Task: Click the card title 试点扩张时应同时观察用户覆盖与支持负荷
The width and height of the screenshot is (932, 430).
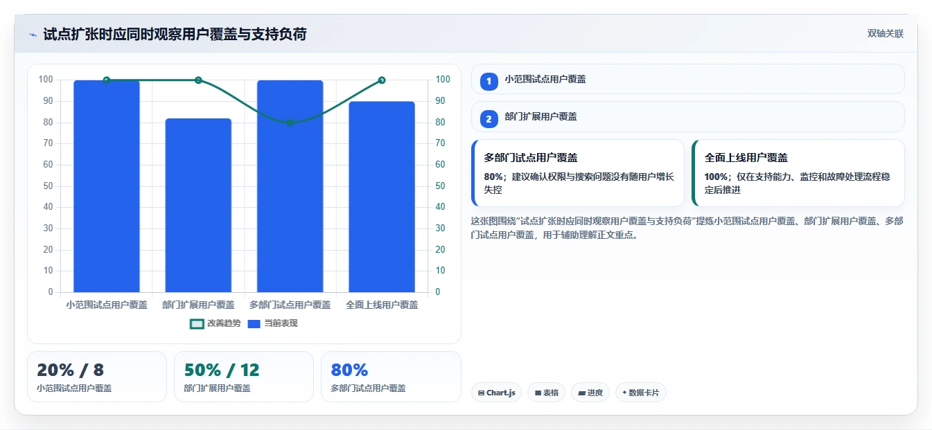Action: pyautogui.click(x=175, y=34)
